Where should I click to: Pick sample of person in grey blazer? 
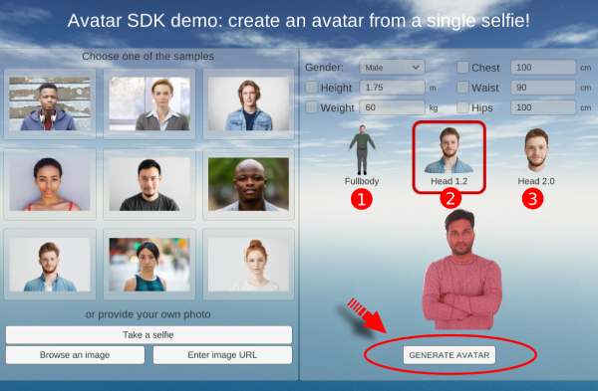coord(149,103)
